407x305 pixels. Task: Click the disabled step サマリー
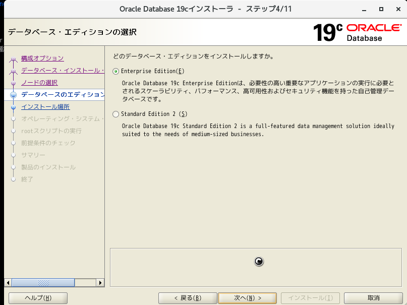(33, 155)
